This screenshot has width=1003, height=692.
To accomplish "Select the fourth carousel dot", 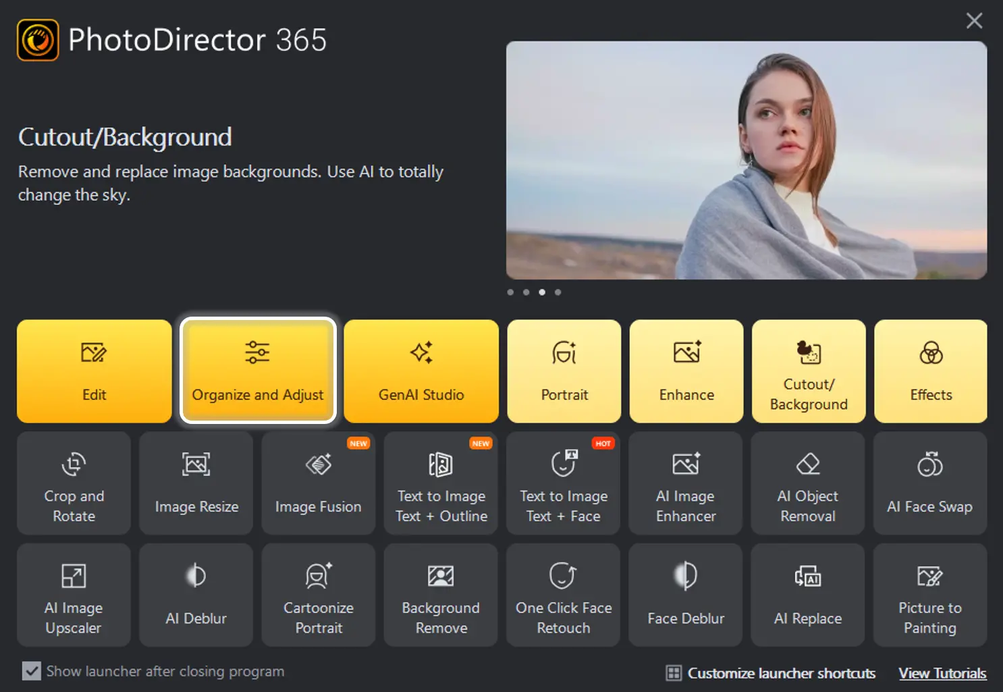I will tap(558, 292).
